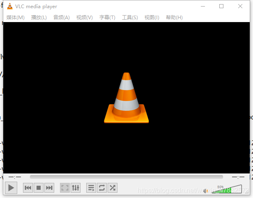
Task: Click the VLC cone in video area
Action: (126, 98)
